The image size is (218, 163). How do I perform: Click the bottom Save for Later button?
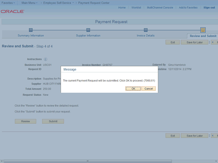point(194,136)
